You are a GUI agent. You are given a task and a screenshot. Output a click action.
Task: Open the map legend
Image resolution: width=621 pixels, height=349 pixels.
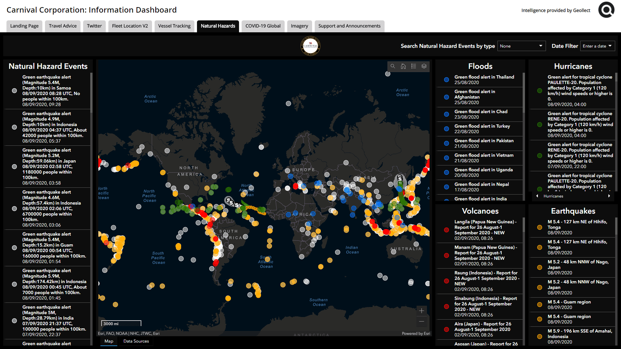[x=413, y=66]
